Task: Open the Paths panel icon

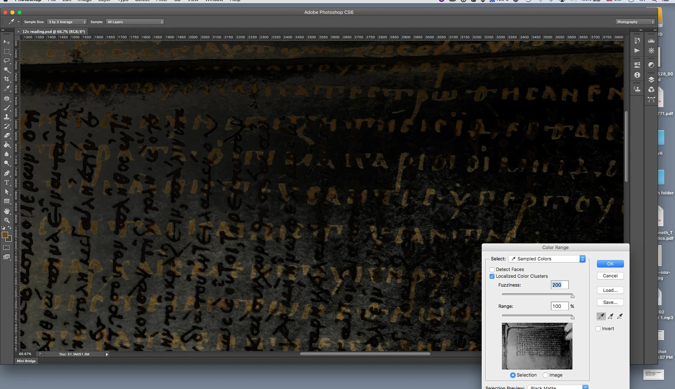Action: coord(651,100)
